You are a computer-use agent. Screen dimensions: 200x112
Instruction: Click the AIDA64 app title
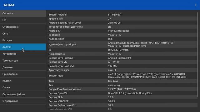[x=9, y=5]
